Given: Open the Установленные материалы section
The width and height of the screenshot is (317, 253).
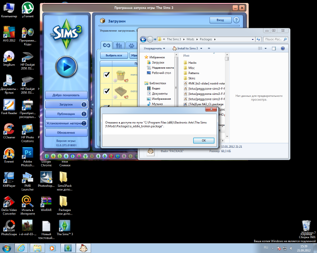Looking at the screenshot, I should (x=66, y=123).
